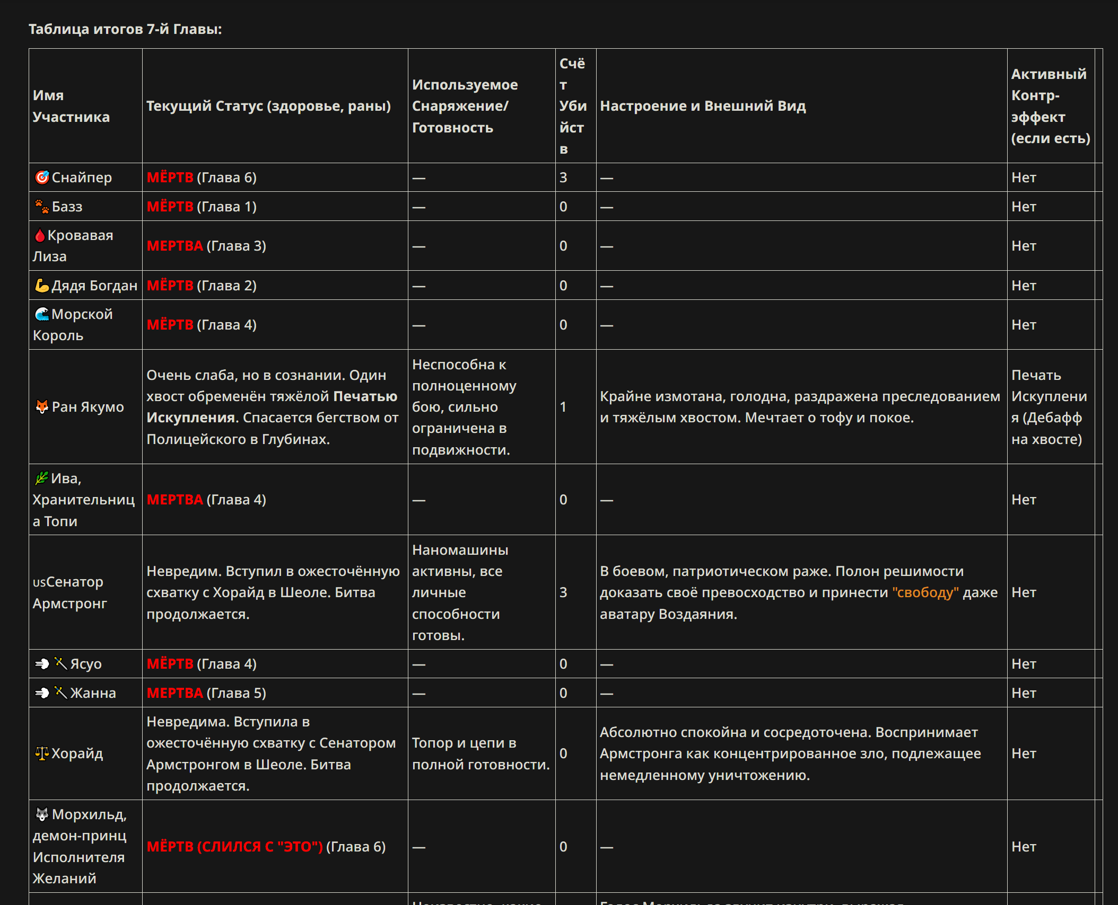Click the sword emoji next to Ясуо

[61, 663]
